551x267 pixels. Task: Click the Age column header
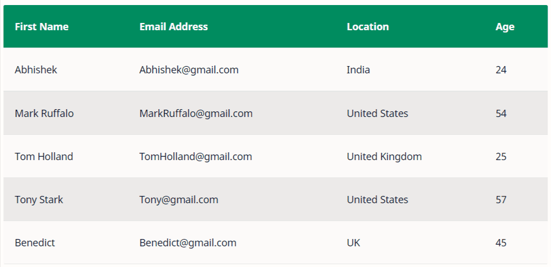[505, 27]
